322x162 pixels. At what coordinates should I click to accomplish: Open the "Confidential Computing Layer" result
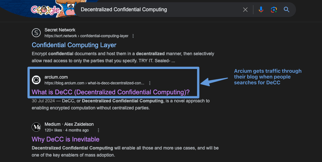click(74, 45)
